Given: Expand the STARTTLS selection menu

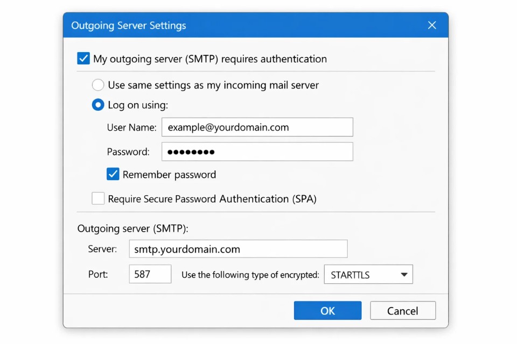Looking at the screenshot, I should pyautogui.click(x=368, y=274).
